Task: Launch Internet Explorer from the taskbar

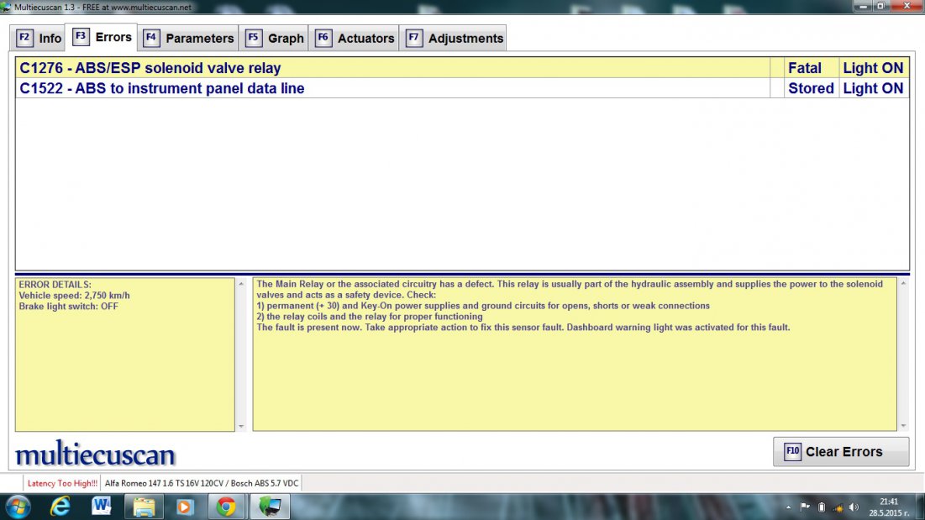Action: coord(60,507)
